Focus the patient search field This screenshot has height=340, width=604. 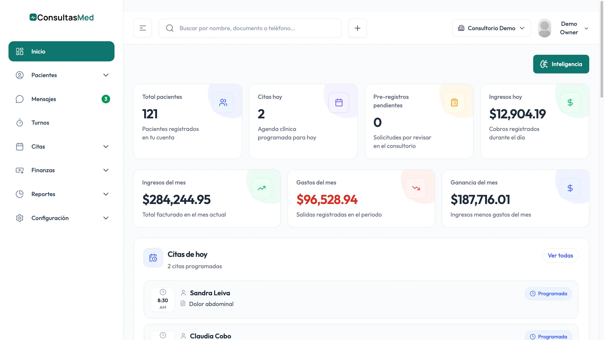pyautogui.click(x=250, y=28)
